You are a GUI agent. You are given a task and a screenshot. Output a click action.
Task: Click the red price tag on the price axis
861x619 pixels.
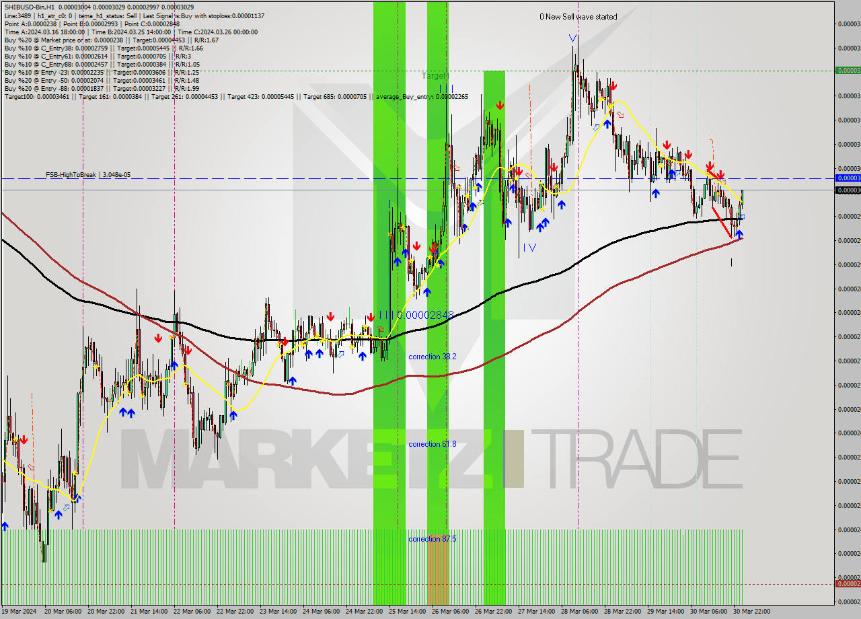(x=848, y=584)
